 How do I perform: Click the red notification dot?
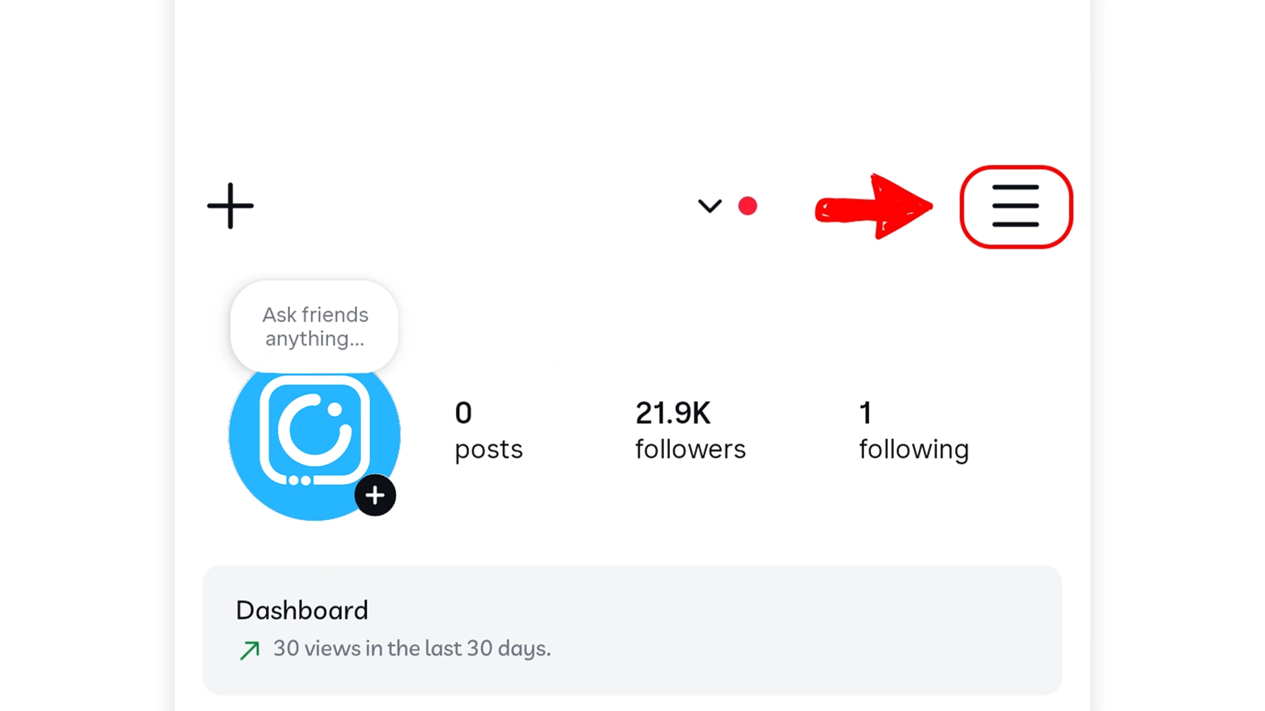(748, 206)
